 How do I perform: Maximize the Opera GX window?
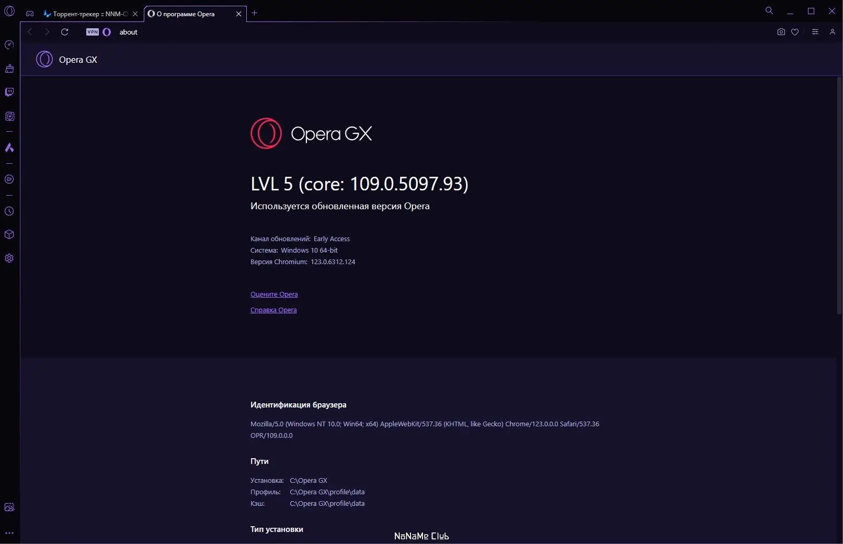811,11
